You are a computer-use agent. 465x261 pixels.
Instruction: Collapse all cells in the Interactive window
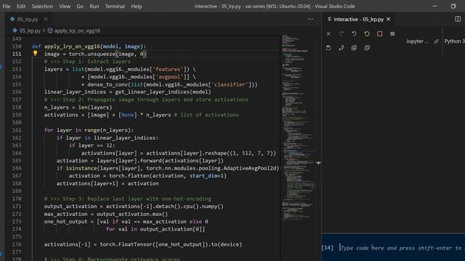(367, 48)
